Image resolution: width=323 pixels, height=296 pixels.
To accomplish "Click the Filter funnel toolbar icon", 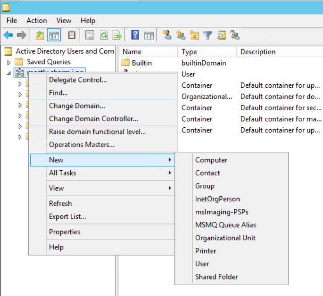I will click(207, 35).
